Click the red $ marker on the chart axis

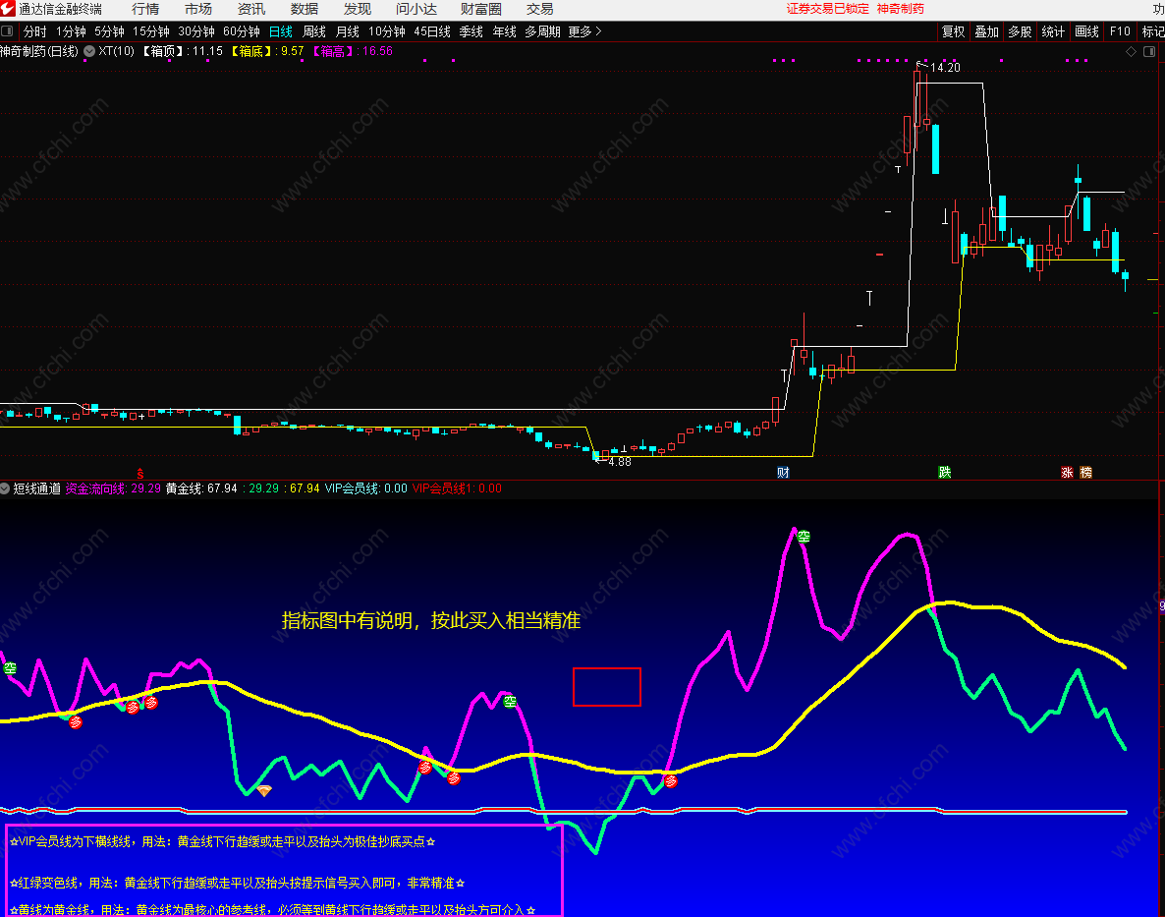(139, 474)
